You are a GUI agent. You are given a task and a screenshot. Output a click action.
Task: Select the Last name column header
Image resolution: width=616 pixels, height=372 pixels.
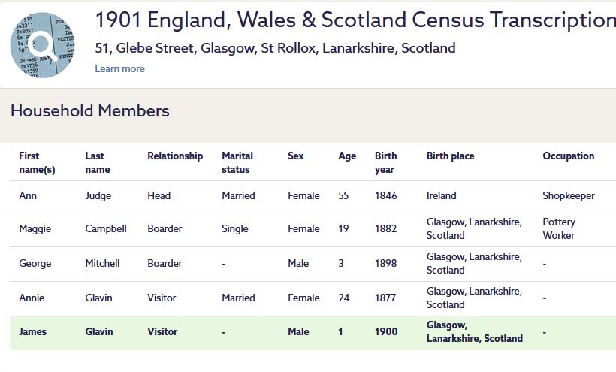tap(95, 162)
